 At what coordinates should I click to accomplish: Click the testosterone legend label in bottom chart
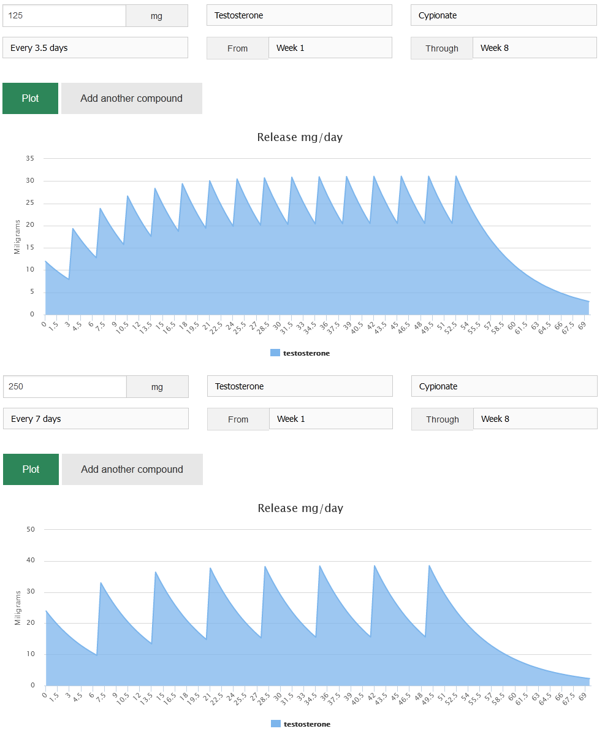(306, 724)
